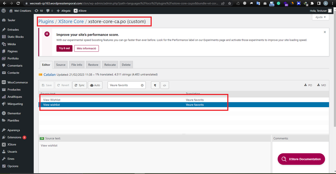Click the browser forward arrow
Screen dimensions: 336x174
point(11,3)
